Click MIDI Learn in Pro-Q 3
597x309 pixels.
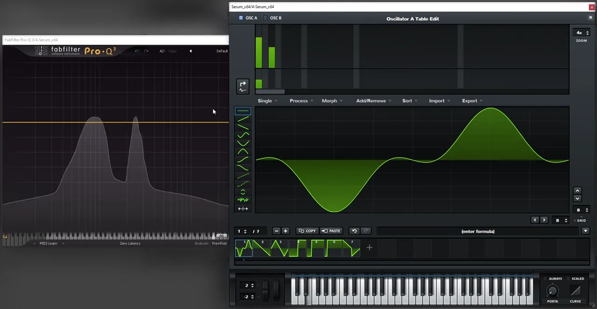pyautogui.click(x=49, y=243)
